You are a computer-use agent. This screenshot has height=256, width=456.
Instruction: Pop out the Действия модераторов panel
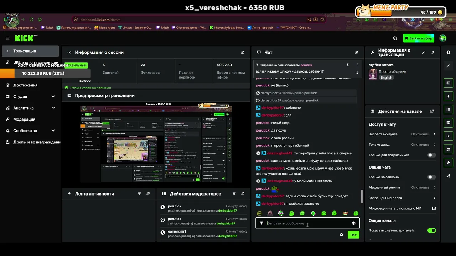243,194
